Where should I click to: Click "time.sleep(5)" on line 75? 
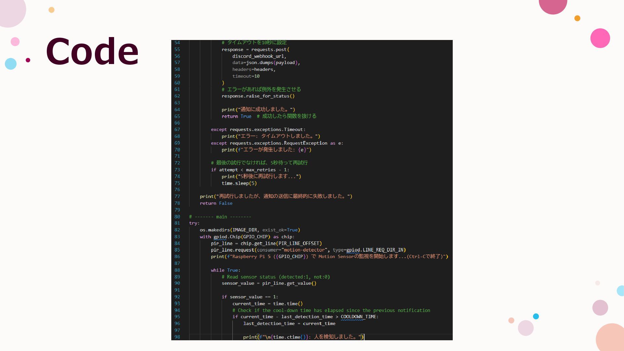point(239,183)
